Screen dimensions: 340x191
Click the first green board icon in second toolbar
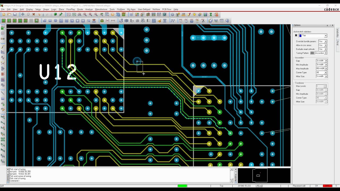coord(4,21)
